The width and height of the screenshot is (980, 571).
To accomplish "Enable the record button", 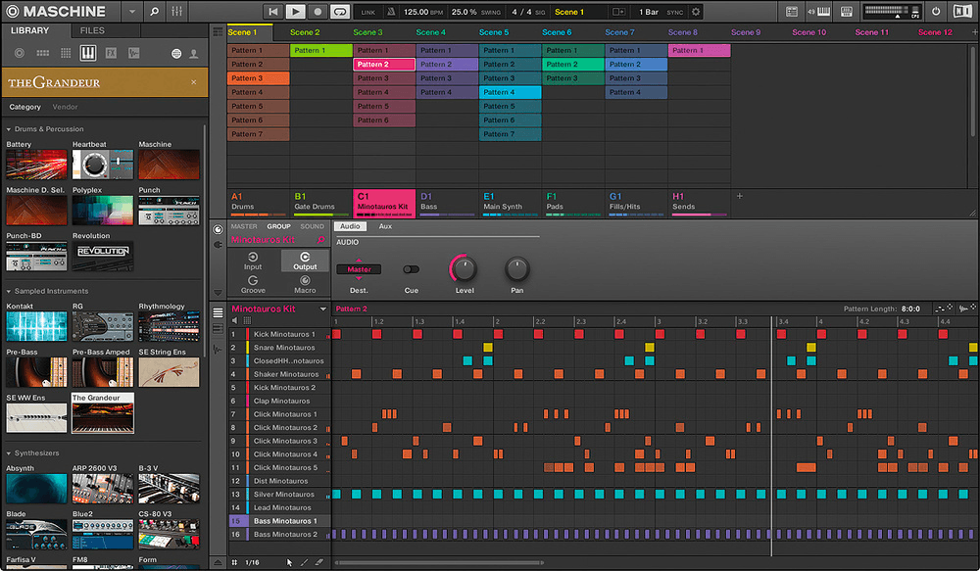I will [318, 11].
